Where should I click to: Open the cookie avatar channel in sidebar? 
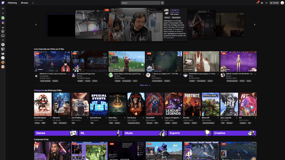pos(3,62)
